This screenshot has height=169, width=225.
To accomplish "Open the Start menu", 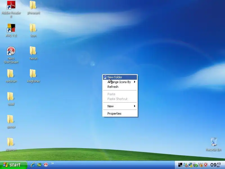I will click(13, 165).
